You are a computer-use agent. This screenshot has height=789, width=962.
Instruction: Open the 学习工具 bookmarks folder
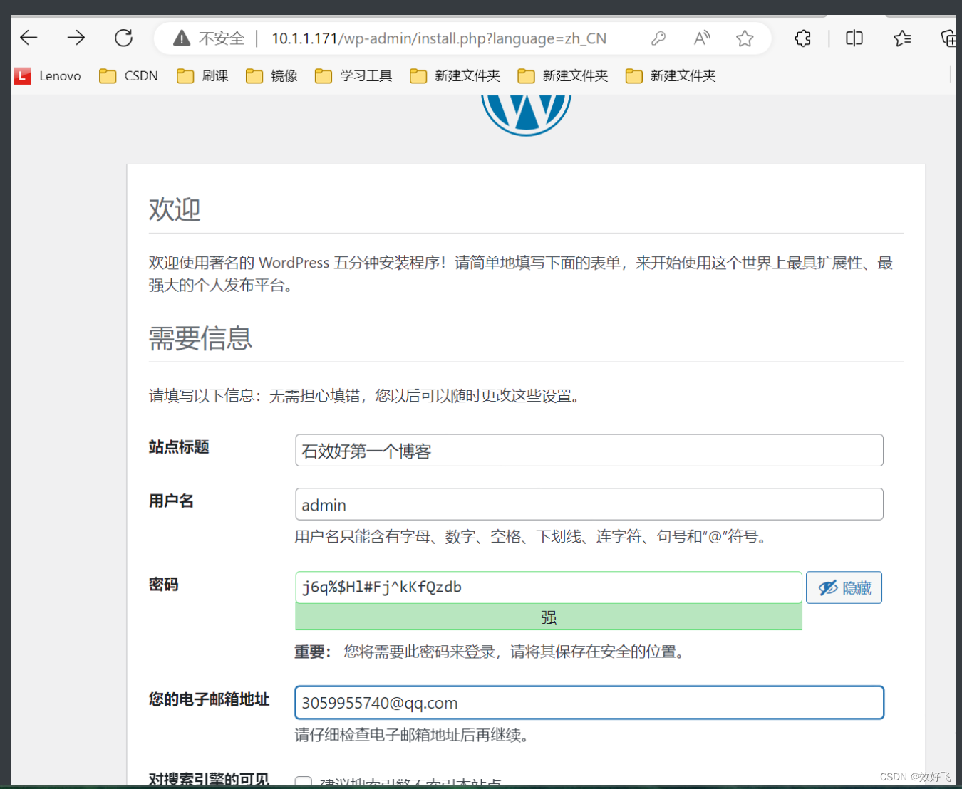(x=354, y=75)
